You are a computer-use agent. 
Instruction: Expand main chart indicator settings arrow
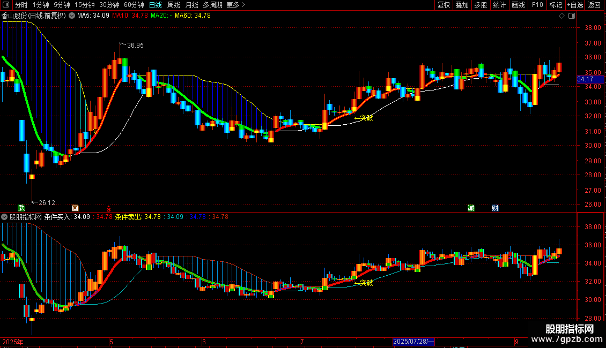(72, 16)
